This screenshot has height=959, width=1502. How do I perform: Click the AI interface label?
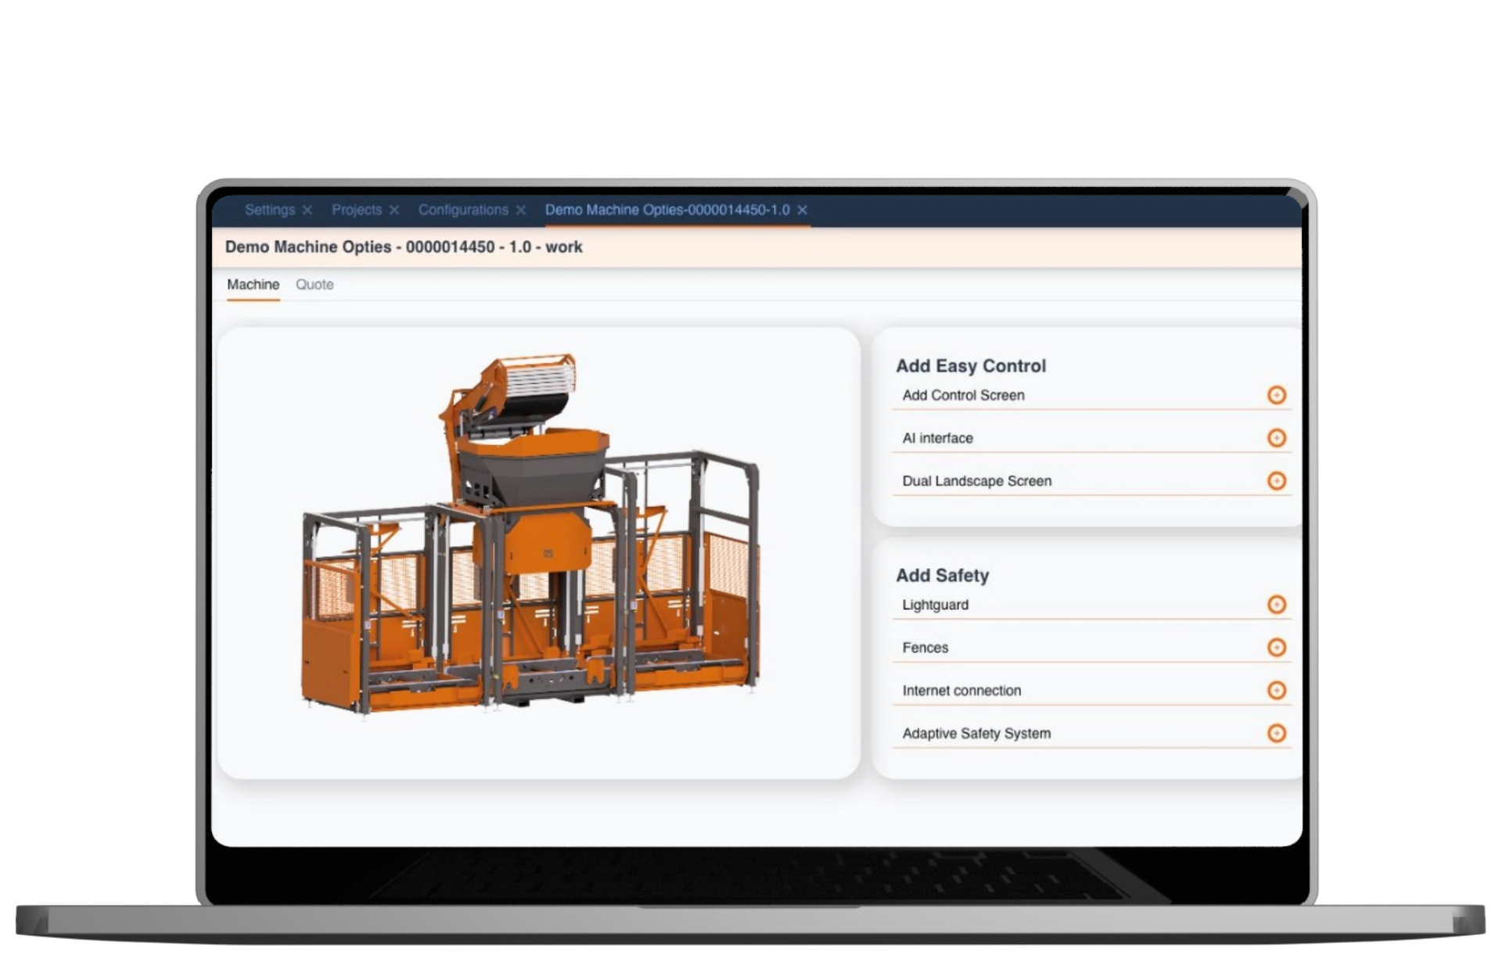point(937,438)
